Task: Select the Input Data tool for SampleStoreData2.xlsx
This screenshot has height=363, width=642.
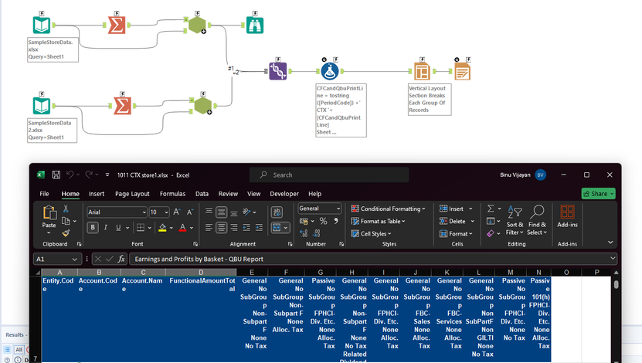Action: click(x=42, y=106)
